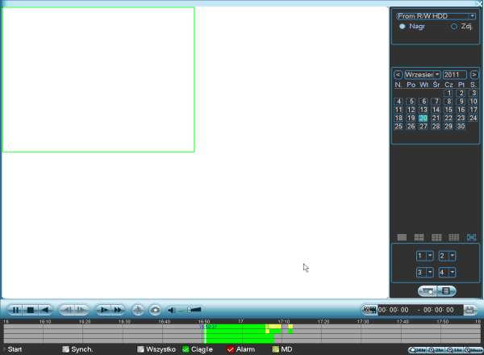Click the clip start time field
Screen dimensions: 484x355
tap(394, 310)
